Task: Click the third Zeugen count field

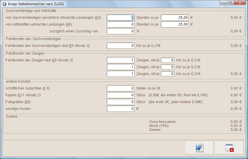Action: 121,74
